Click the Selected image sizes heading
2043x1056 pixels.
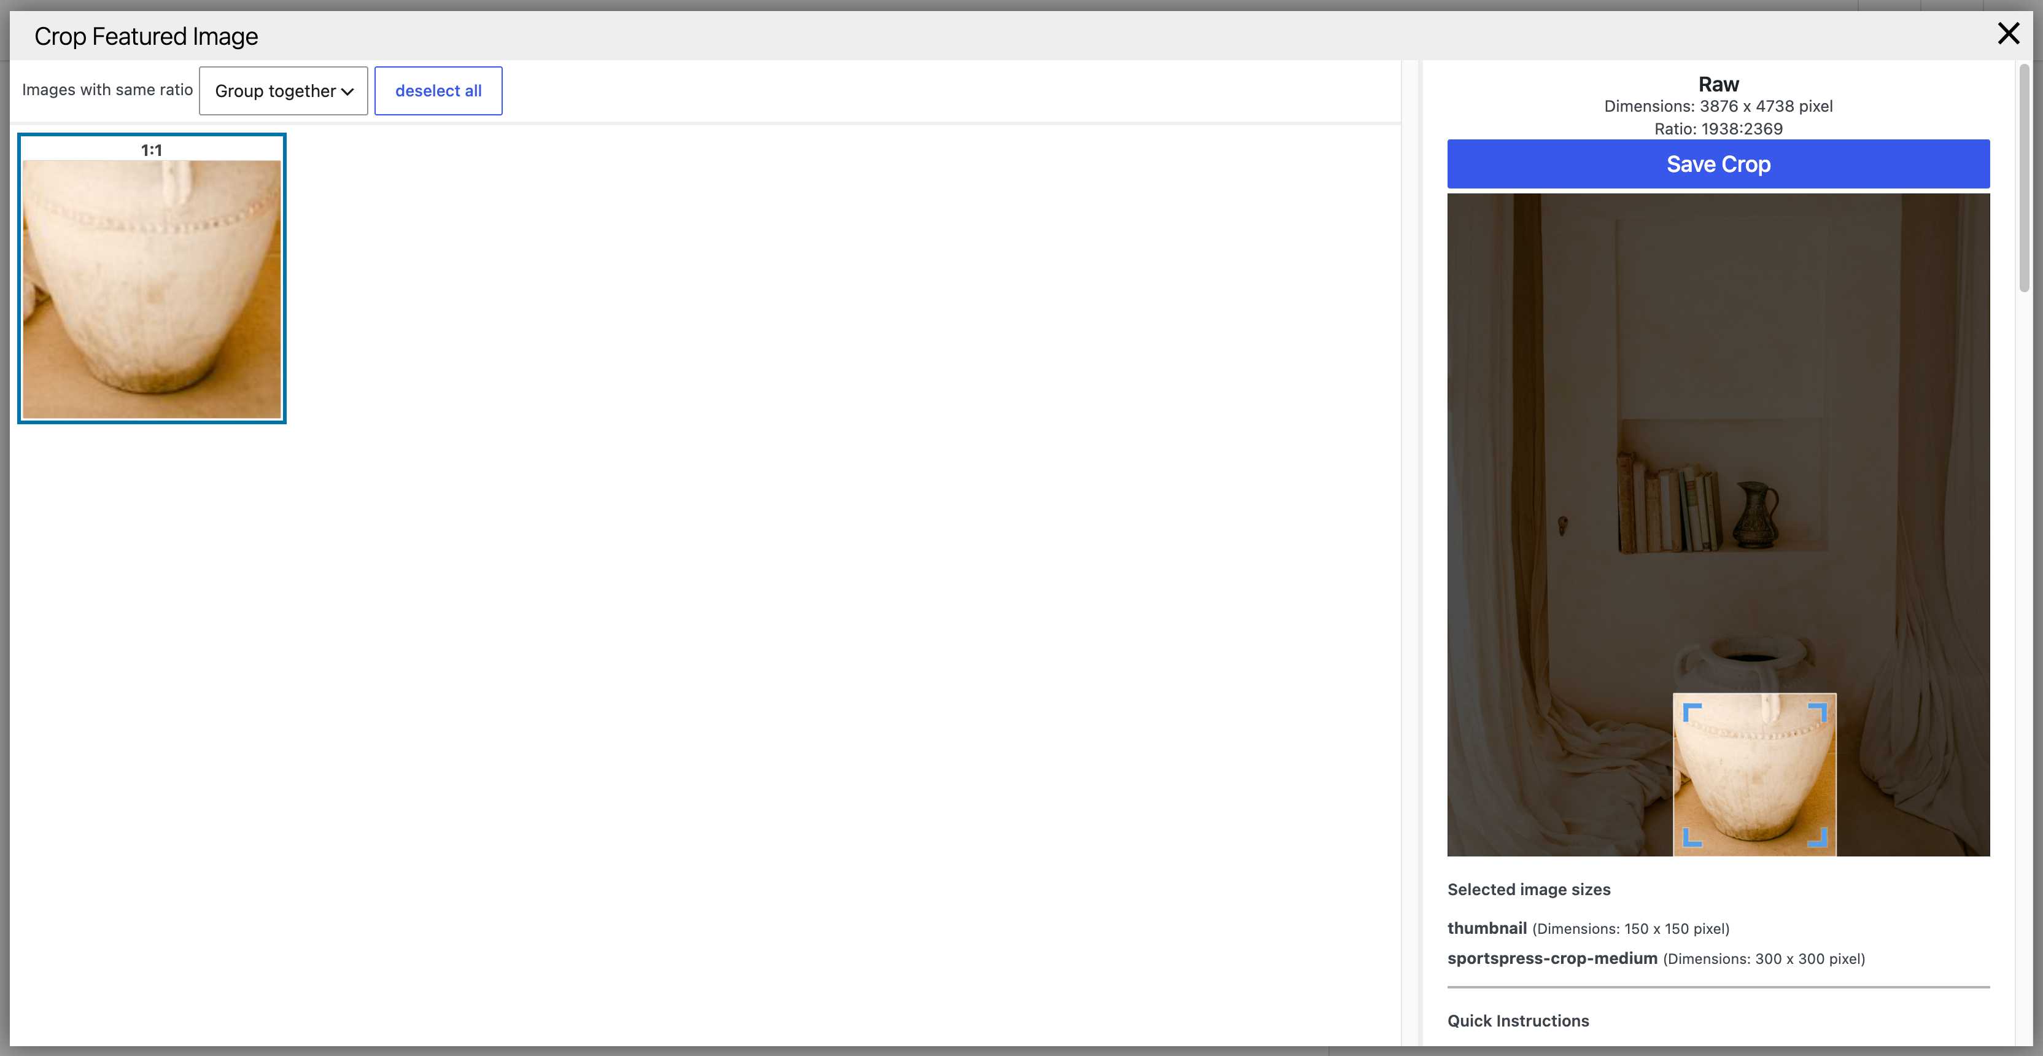coord(1529,890)
